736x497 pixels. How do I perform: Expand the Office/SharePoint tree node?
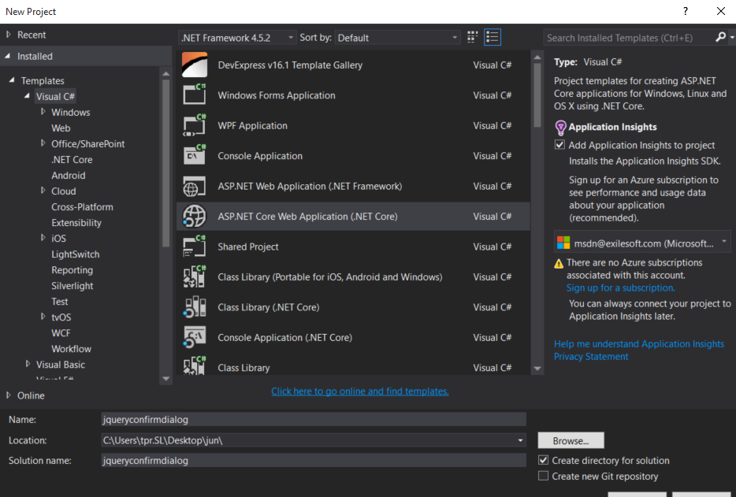point(43,143)
